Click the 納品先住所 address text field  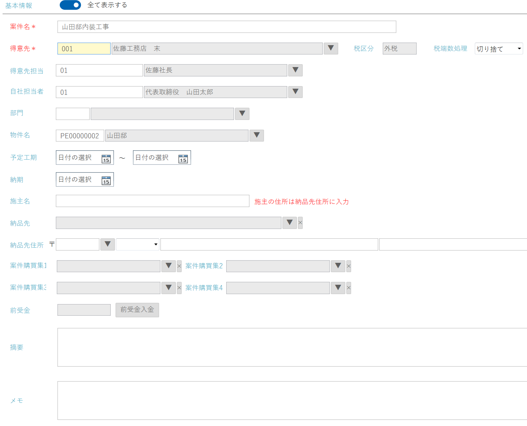(x=269, y=244)
